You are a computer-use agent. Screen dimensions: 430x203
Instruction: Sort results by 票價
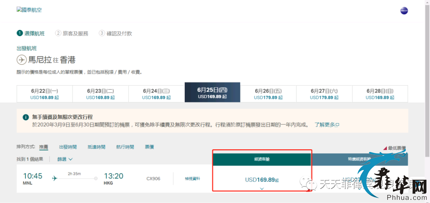coord(149,147)
